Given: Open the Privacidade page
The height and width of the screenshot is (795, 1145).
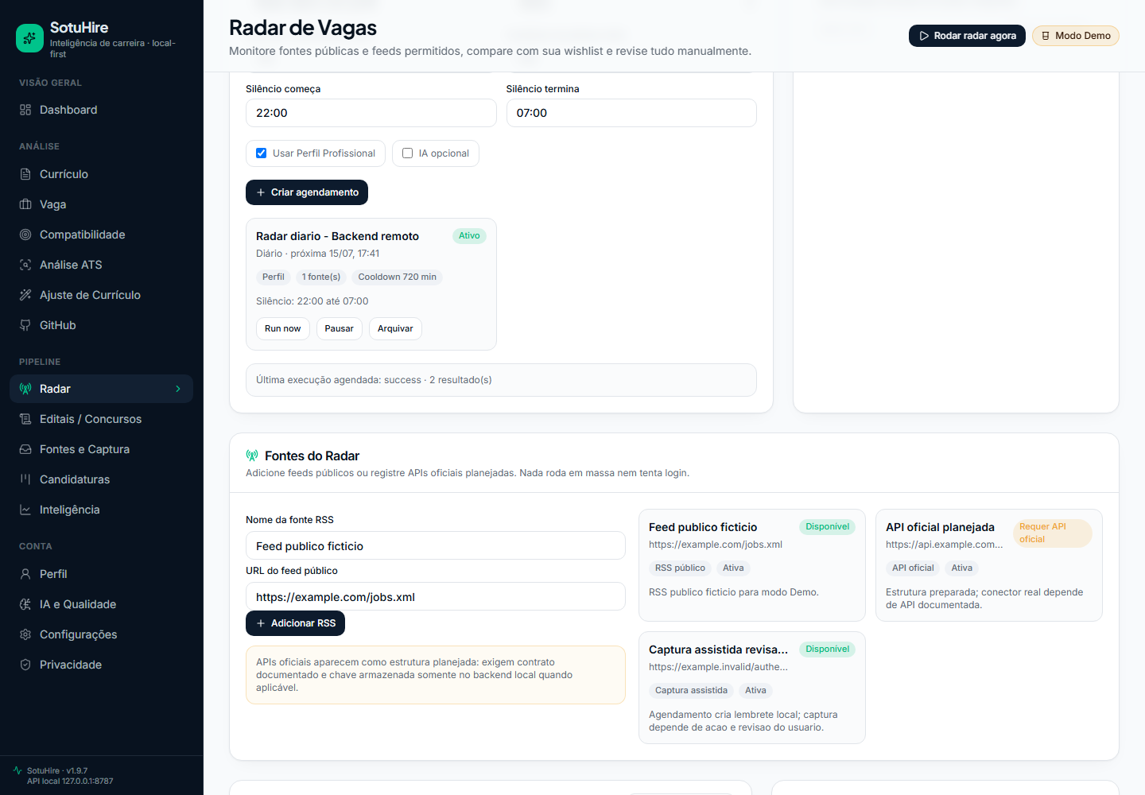Looking at the screenshot, I should tap(101, 665).
